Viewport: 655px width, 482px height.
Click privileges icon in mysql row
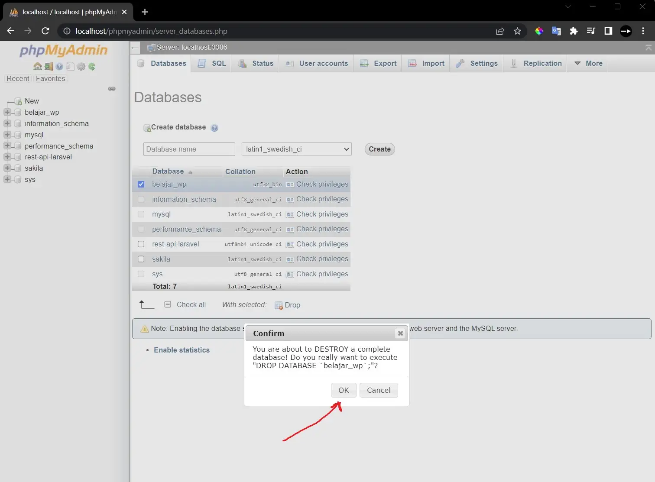(x=290, y=214)
